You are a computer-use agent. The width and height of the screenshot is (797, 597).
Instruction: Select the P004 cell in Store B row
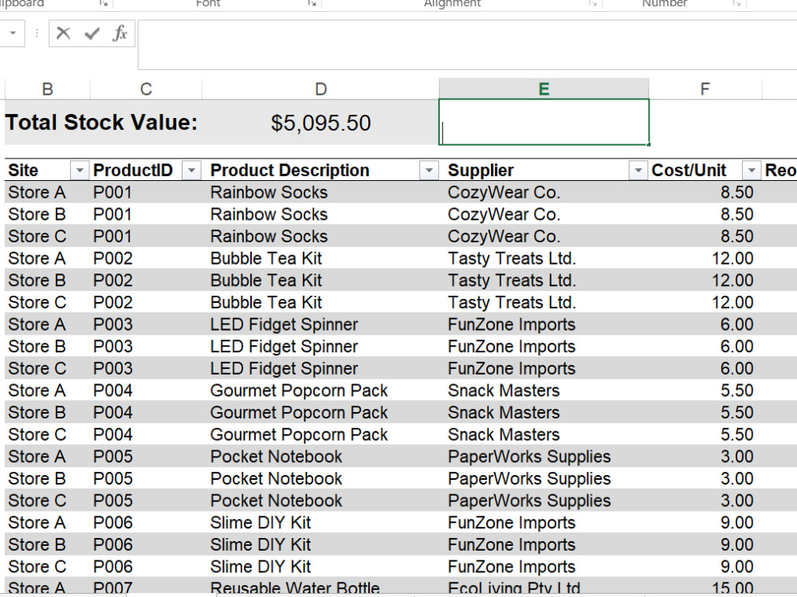tap(146, 412)
